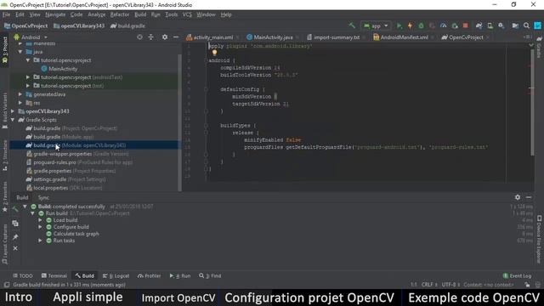Close build output with X icon

(15, 248)
